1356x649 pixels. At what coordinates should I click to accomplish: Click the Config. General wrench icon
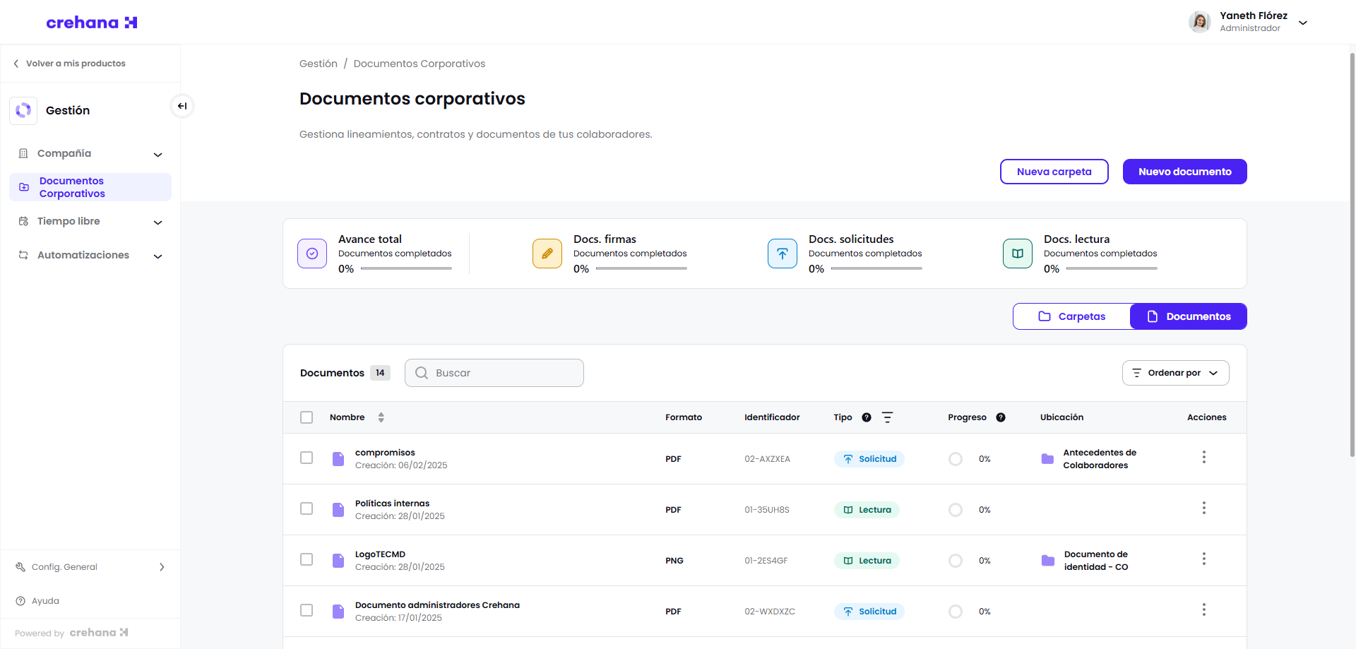pyautogui.click(x=20, y=567)
